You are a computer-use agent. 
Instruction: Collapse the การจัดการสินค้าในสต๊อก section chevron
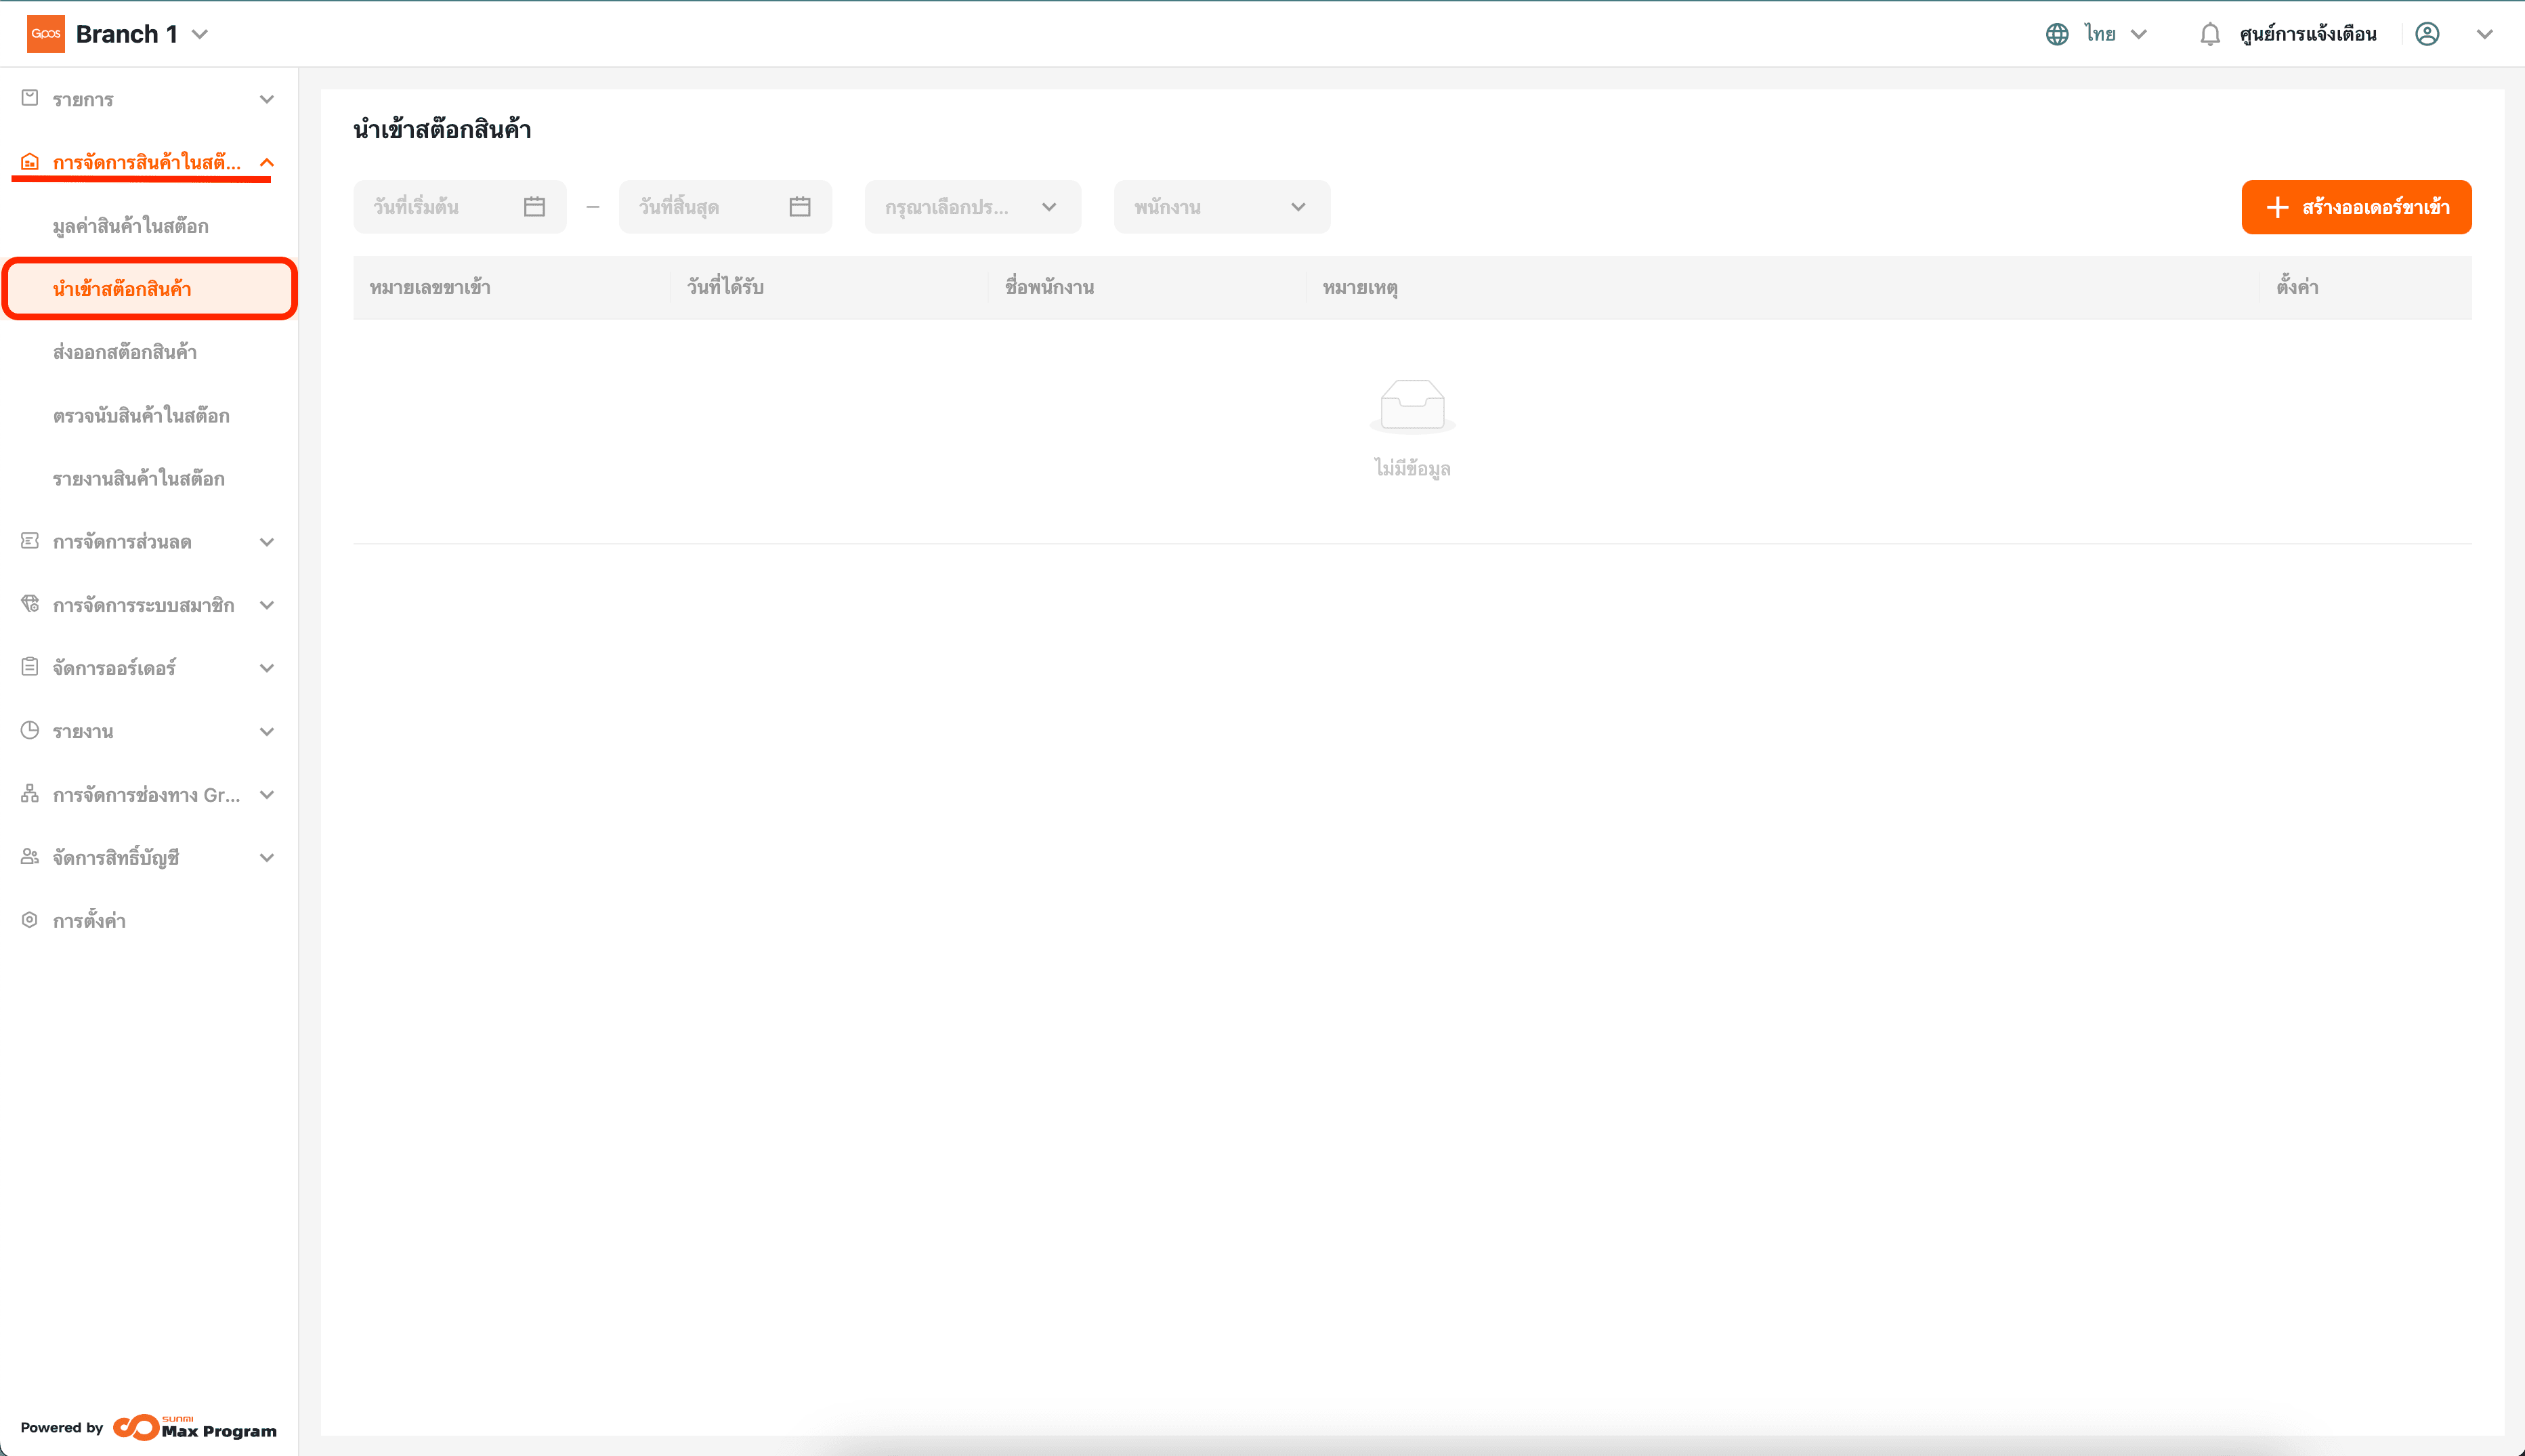267,162
